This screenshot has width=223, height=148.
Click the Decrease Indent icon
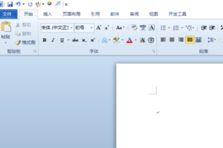click(204, 28)
